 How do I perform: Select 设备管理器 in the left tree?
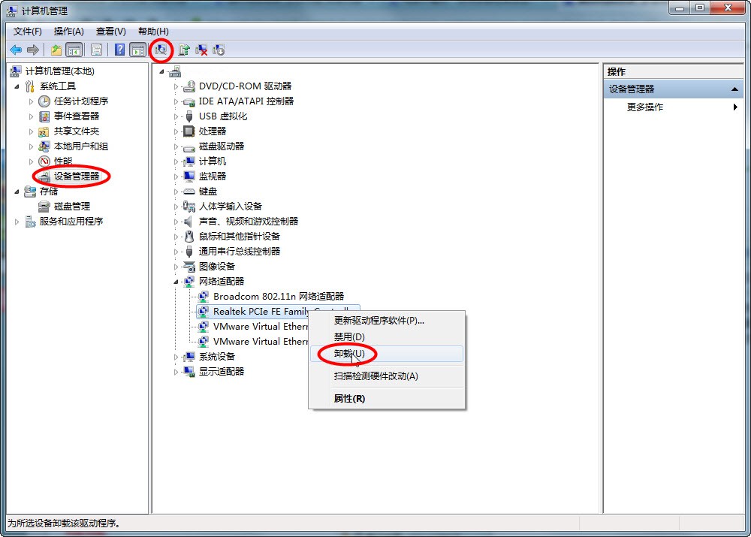[x=76, y=176]
